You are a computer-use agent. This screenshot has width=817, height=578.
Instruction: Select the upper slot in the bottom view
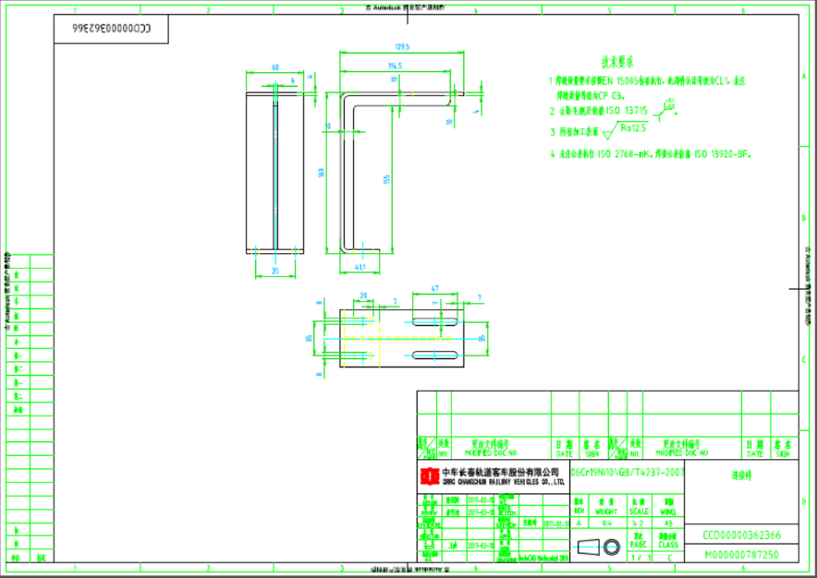coord(434,322)
